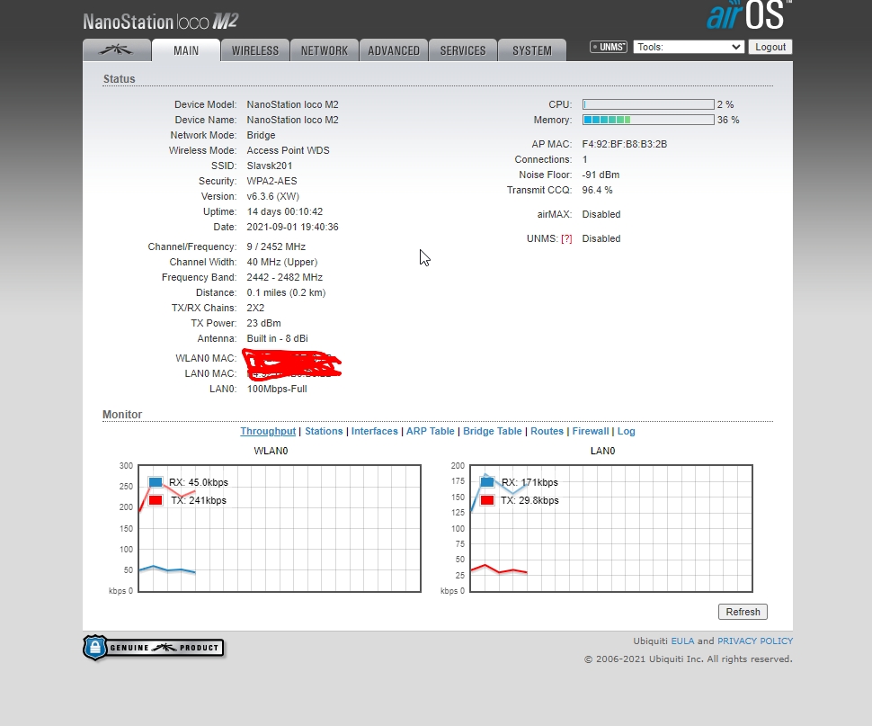872x726 pixels.
Task: Click the red TX legend swatch in LAN0 graph
Action: tap(487, 500)
